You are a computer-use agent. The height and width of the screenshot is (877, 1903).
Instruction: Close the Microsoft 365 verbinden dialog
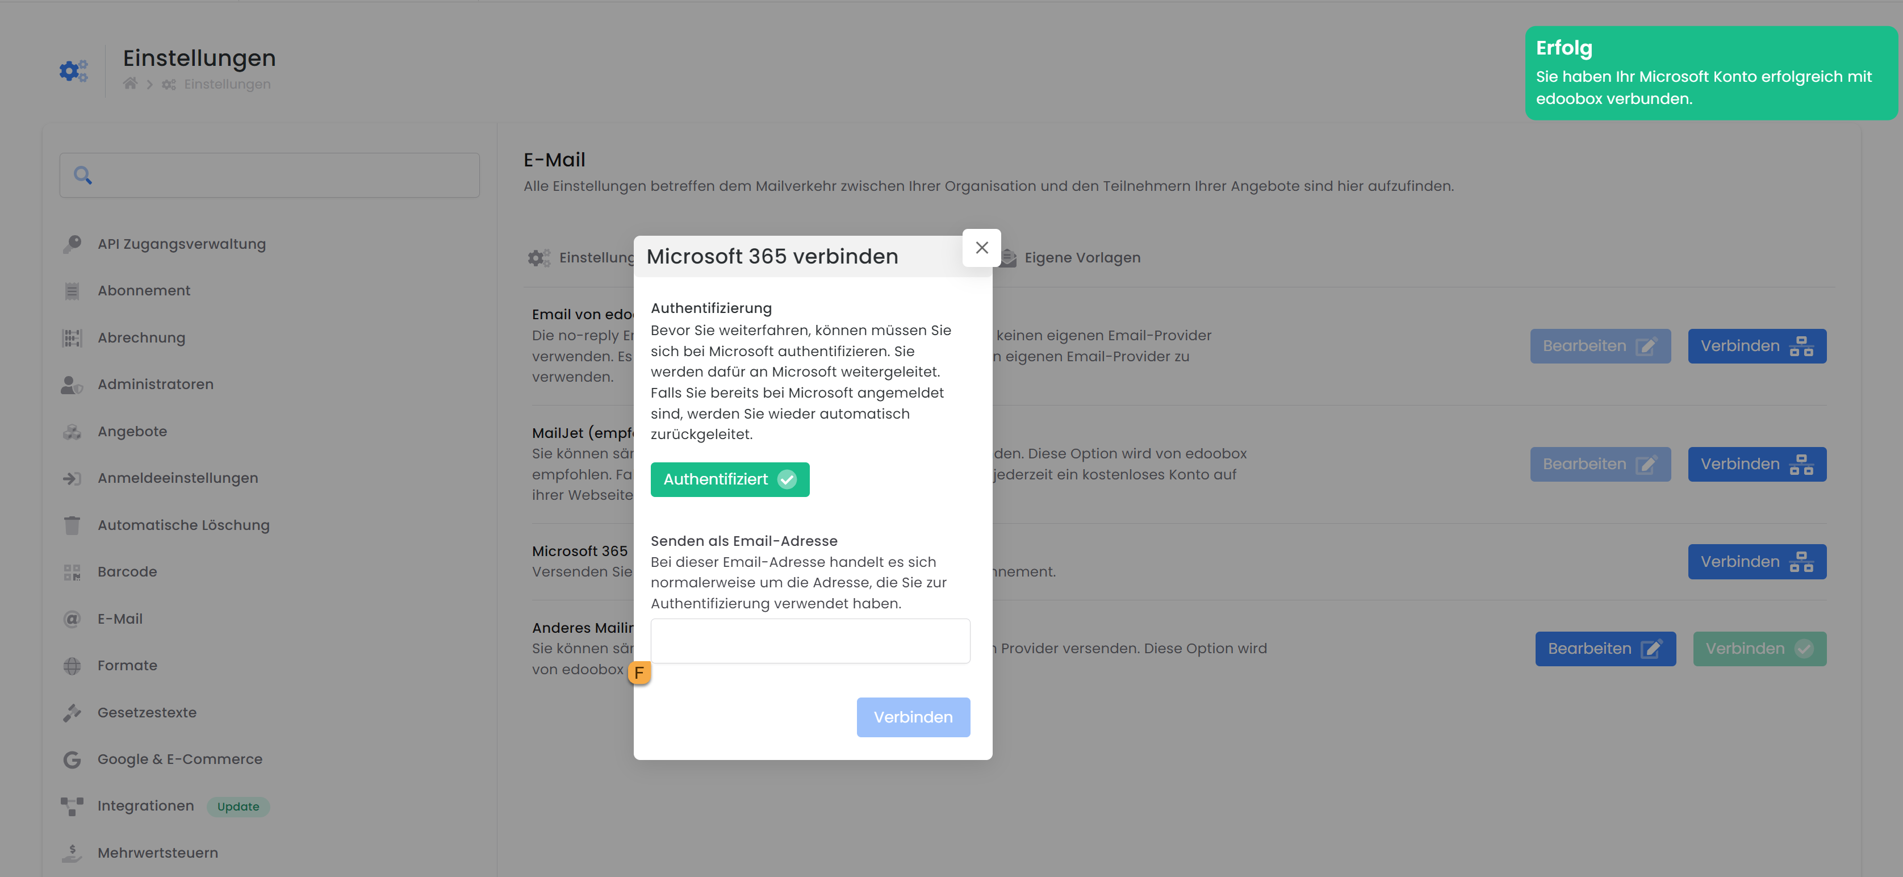coord(981,248)
